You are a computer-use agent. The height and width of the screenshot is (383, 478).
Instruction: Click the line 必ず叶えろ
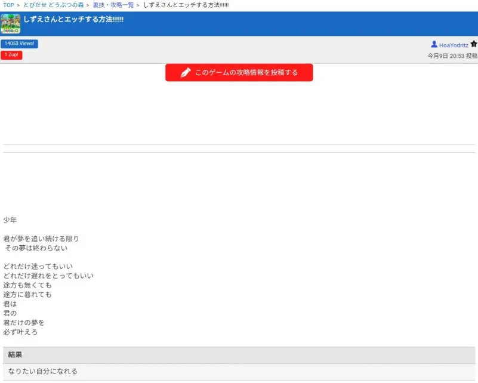click(20, 332)
